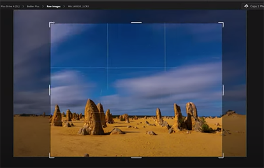Click the bottom edge crop handle

tap(136, 157)
